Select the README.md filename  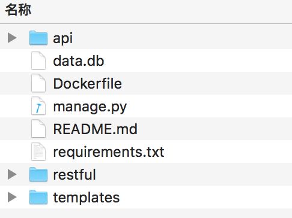pyautogui.click(x=95, y=129)
